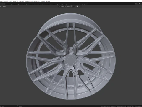This screenshot has width=142, height=107.
Task: Toggle snapping magnet icon
Action: (72, 7)
